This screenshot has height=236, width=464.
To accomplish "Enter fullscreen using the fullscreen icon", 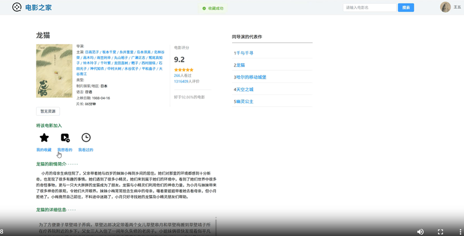I will point(440,231).
